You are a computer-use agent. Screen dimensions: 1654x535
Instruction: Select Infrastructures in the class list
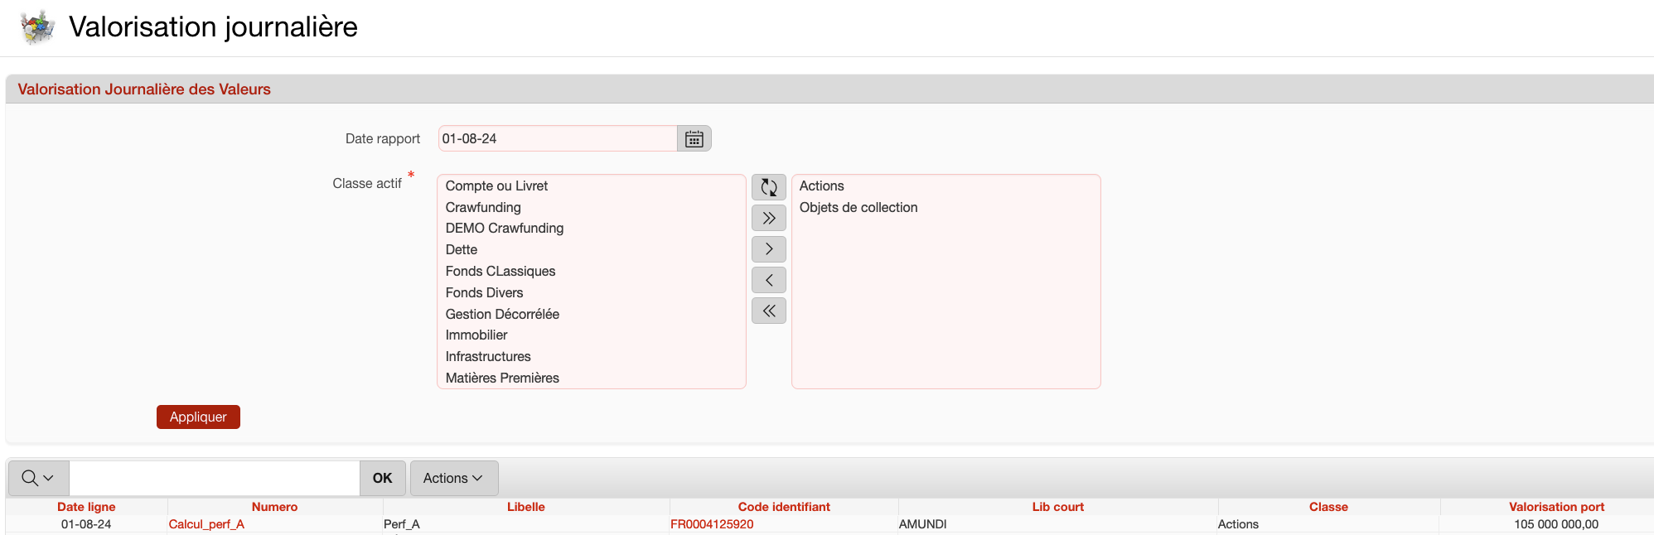488,356
